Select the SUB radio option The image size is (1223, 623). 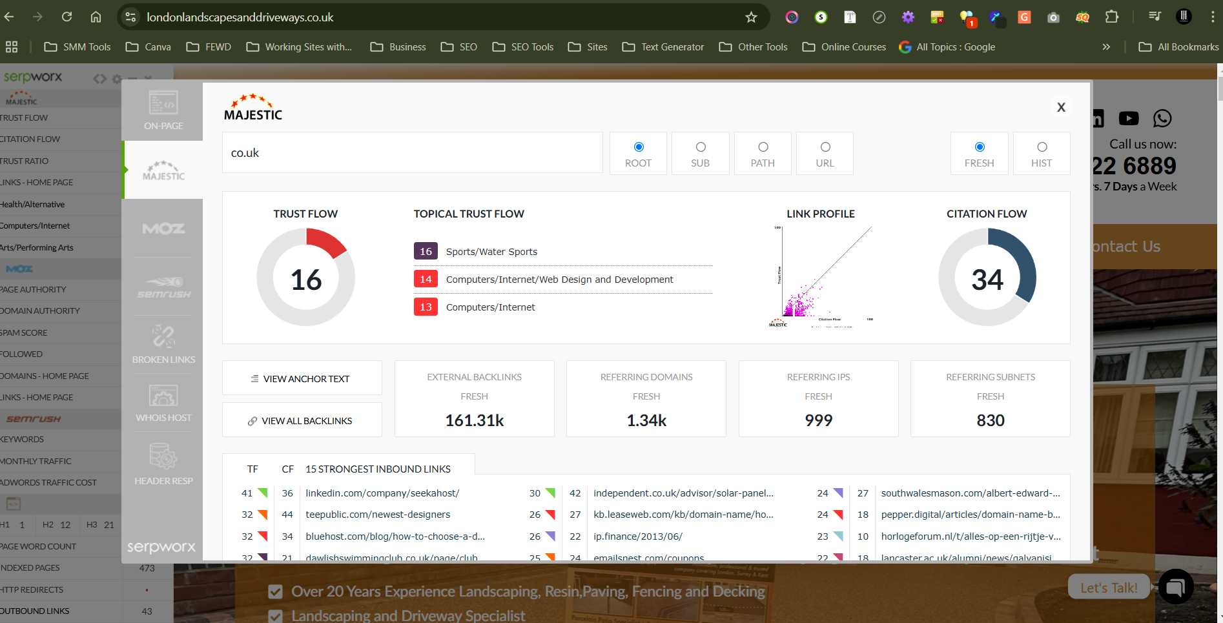pyautogui.click(x=701, y=147)
